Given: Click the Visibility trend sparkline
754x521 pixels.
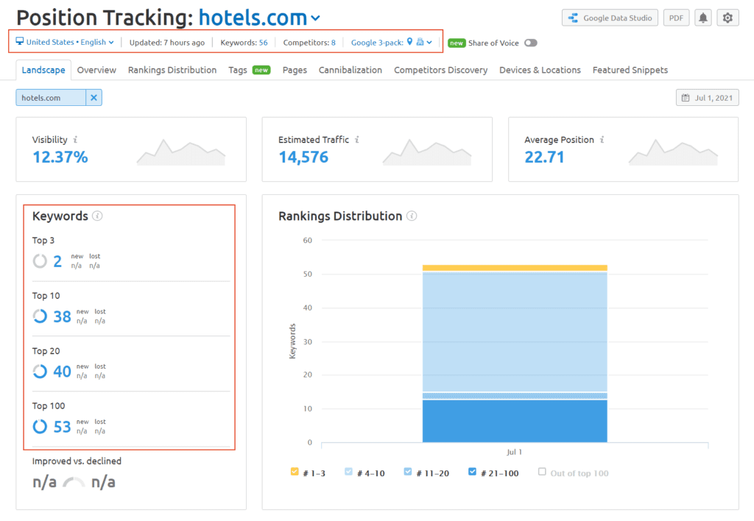Looking at the screenshot, I should (181, 152).
